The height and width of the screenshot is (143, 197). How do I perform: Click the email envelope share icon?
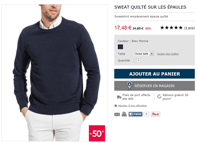117,114
